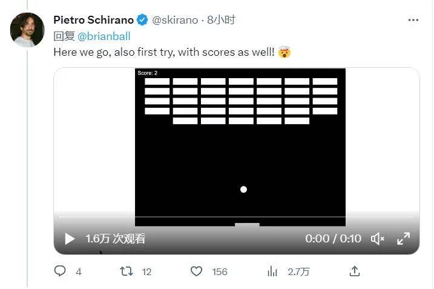
Task: Like the tweet with the heart icon
Action: pyautogui.click(x=196, y=271)
